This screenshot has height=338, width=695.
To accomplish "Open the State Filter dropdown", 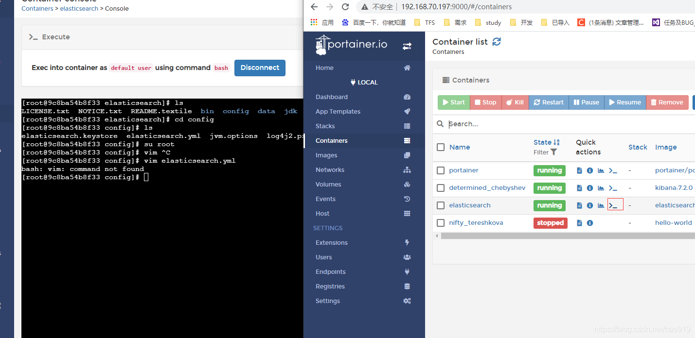I will click(x=545, y=152).
